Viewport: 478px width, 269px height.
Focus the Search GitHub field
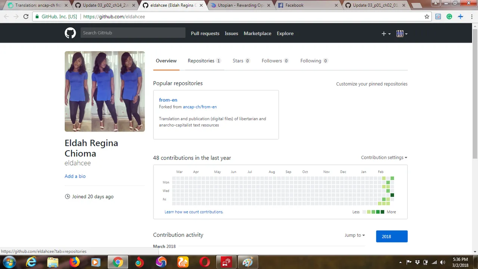coord(133,33)
